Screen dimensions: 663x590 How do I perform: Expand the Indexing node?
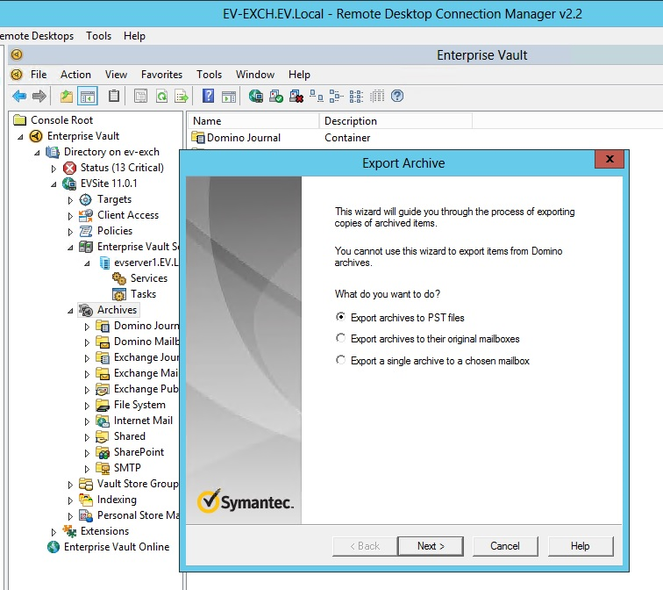(70, 500)
